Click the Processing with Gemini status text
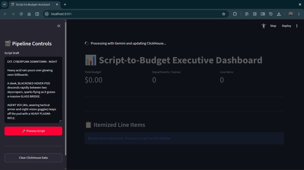Viewport: 304px width, 170px height. pyautogui.click(x=128, y=44)
